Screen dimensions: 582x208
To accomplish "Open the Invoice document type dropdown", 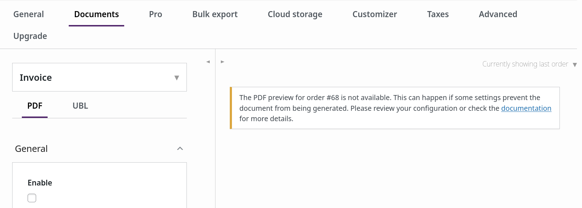I will pyautogui.click(x=100, y=77).
